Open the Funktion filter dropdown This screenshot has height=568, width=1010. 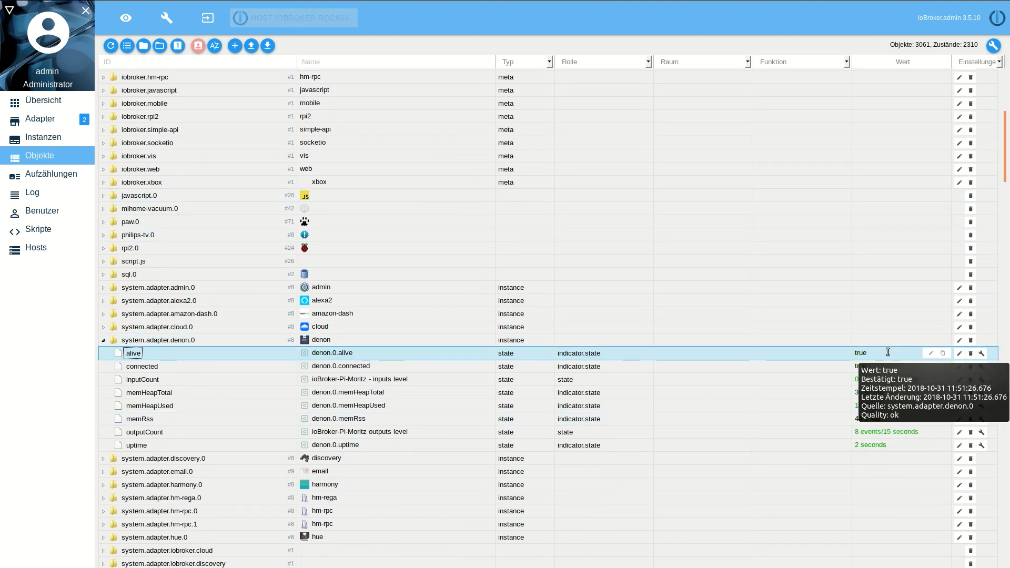(846, 62)
